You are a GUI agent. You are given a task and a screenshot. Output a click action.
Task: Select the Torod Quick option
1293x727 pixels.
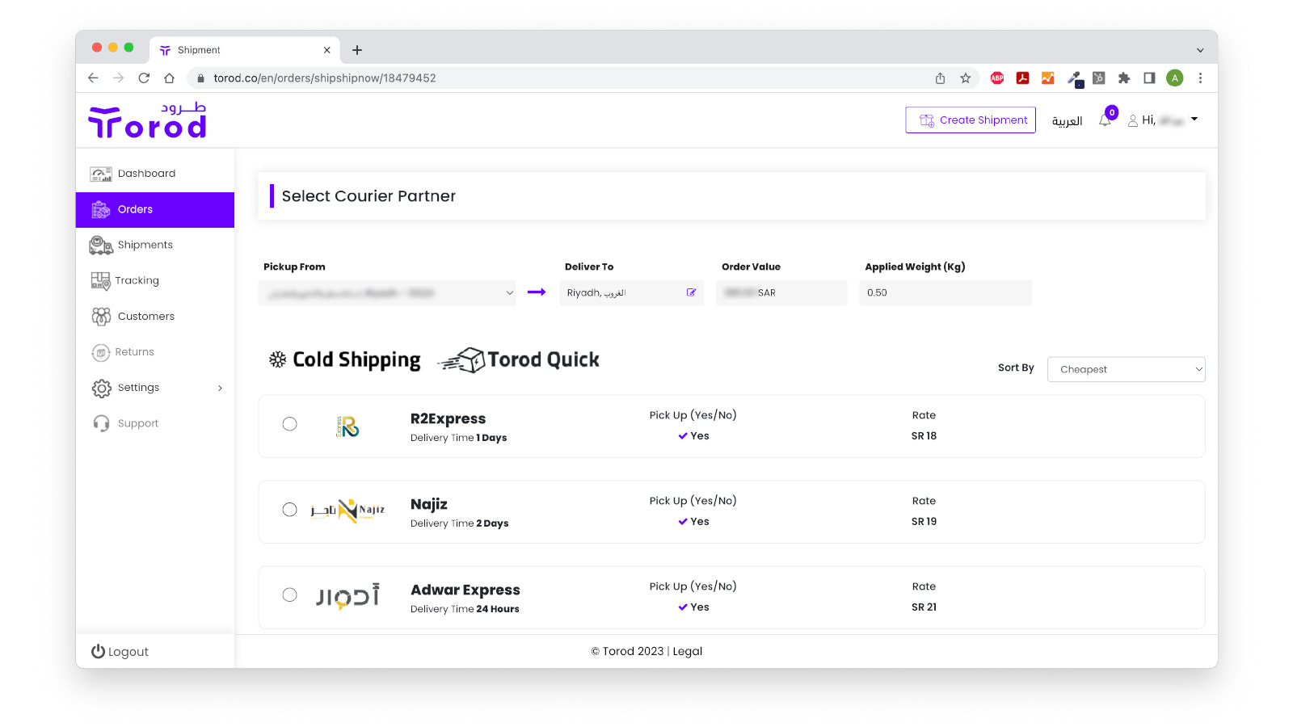519,359
